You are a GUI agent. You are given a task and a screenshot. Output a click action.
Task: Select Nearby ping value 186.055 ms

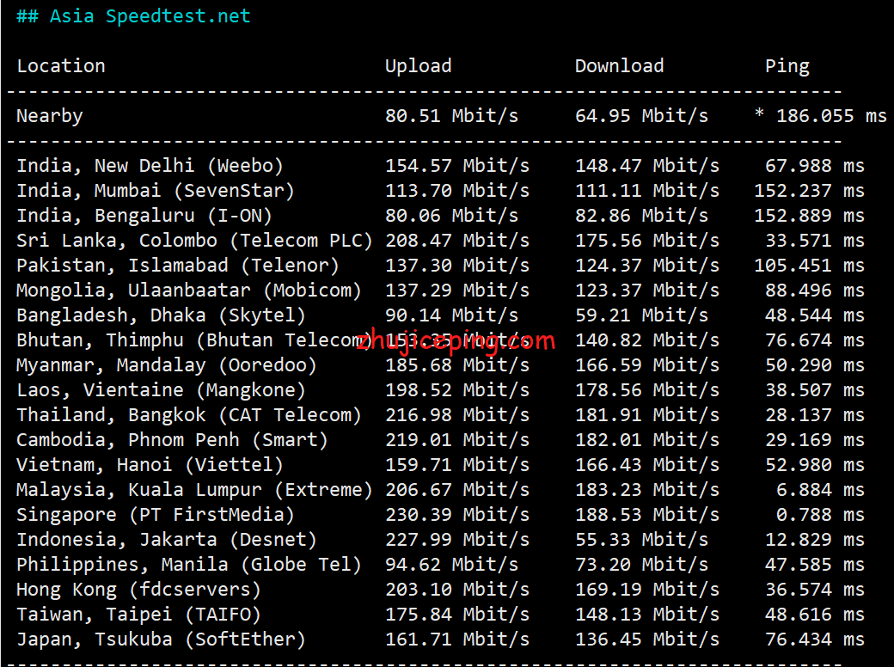tap(831, 116)
